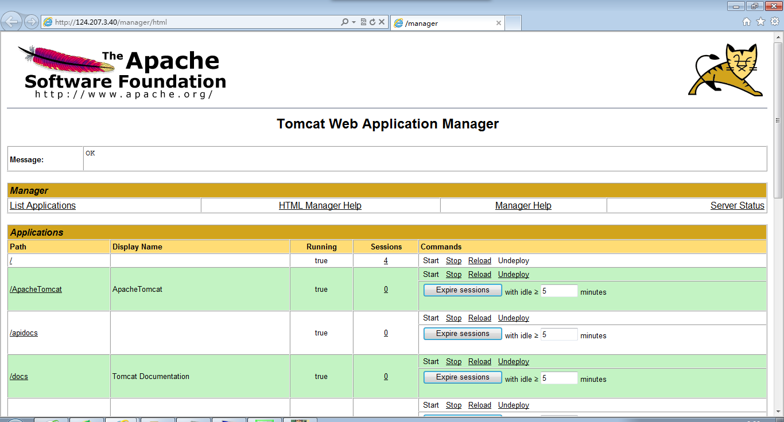The height and width of the screenshot is (422, 784).
Task: Undeploy the /docs application
Action: [514, 362]
